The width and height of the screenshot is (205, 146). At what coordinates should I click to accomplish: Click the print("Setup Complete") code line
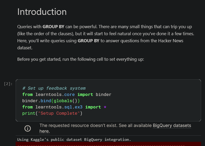pos(52,113)
